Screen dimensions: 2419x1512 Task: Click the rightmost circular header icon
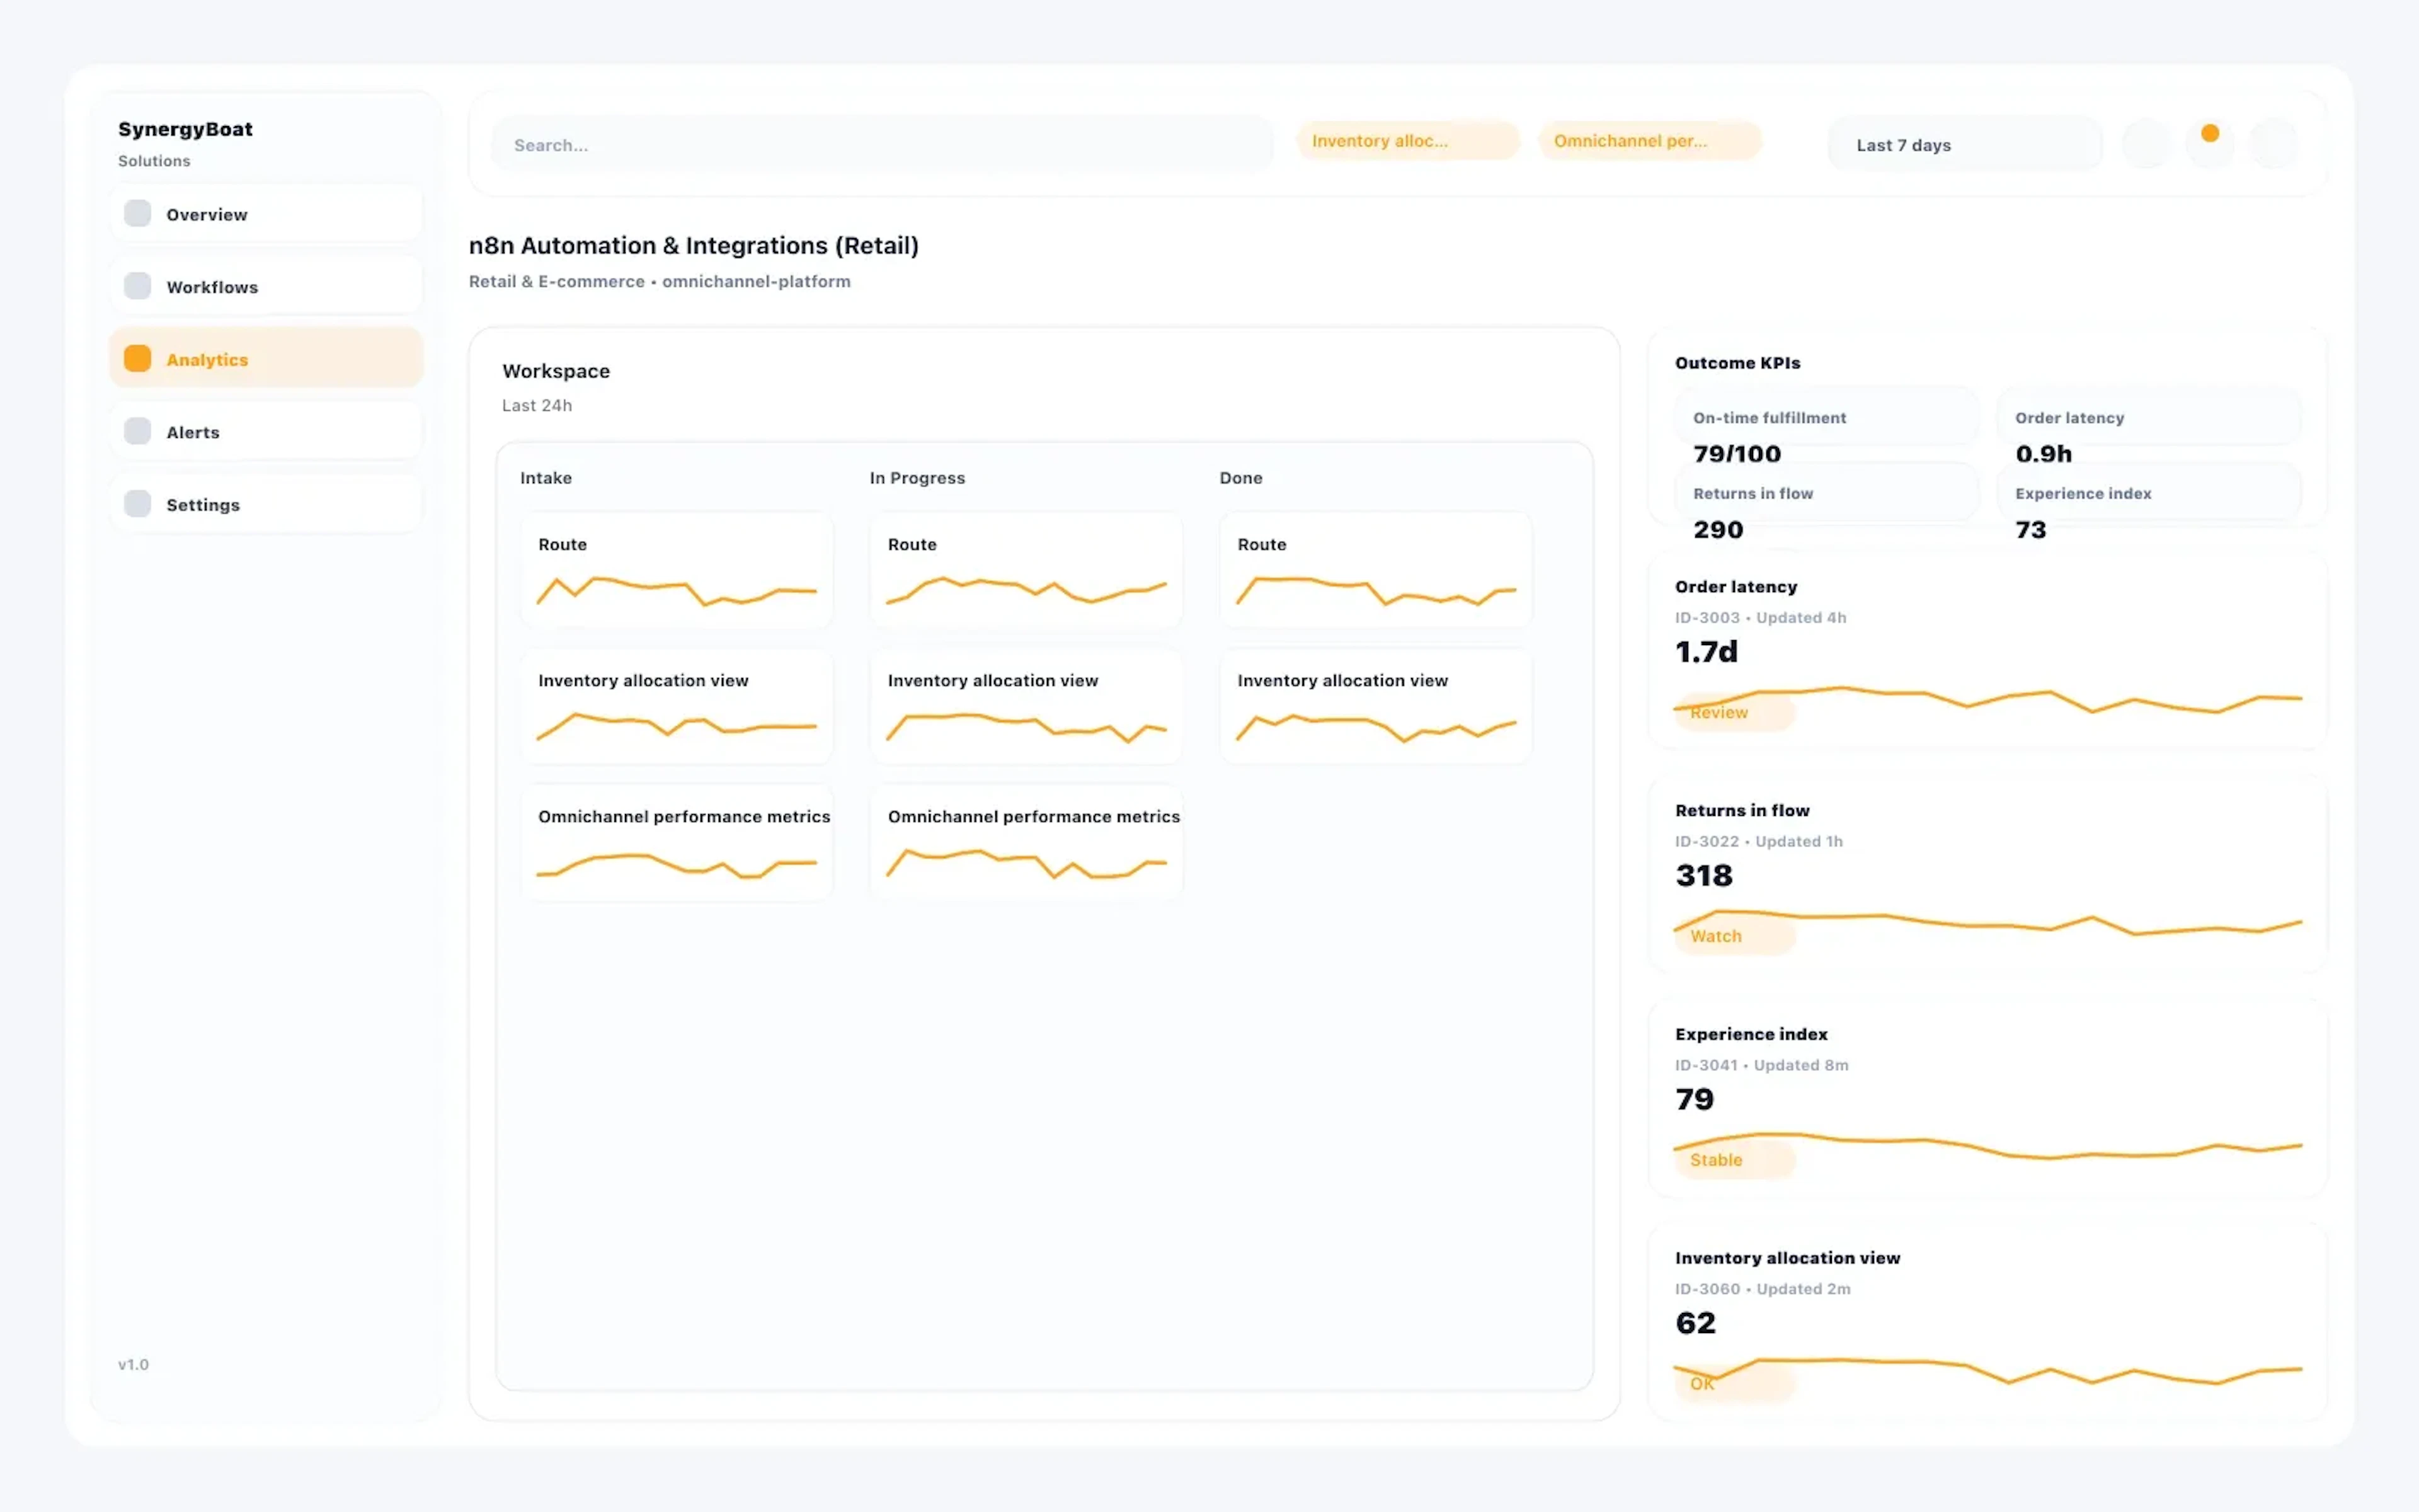[x=2275, y=144]
